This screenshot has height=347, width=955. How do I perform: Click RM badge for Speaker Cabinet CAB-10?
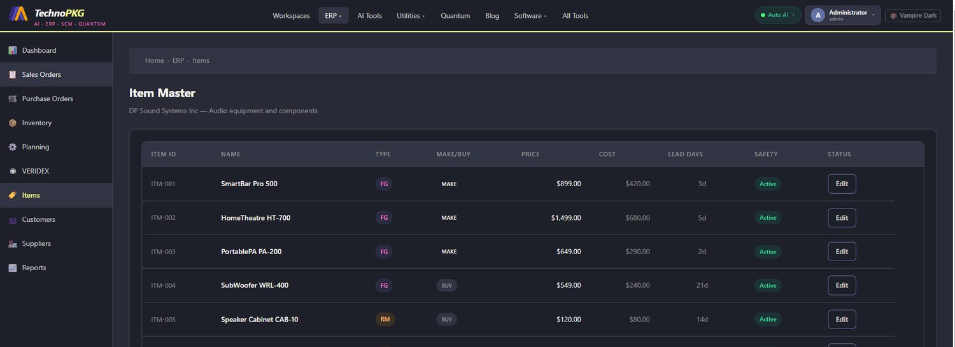click(385, 319)
